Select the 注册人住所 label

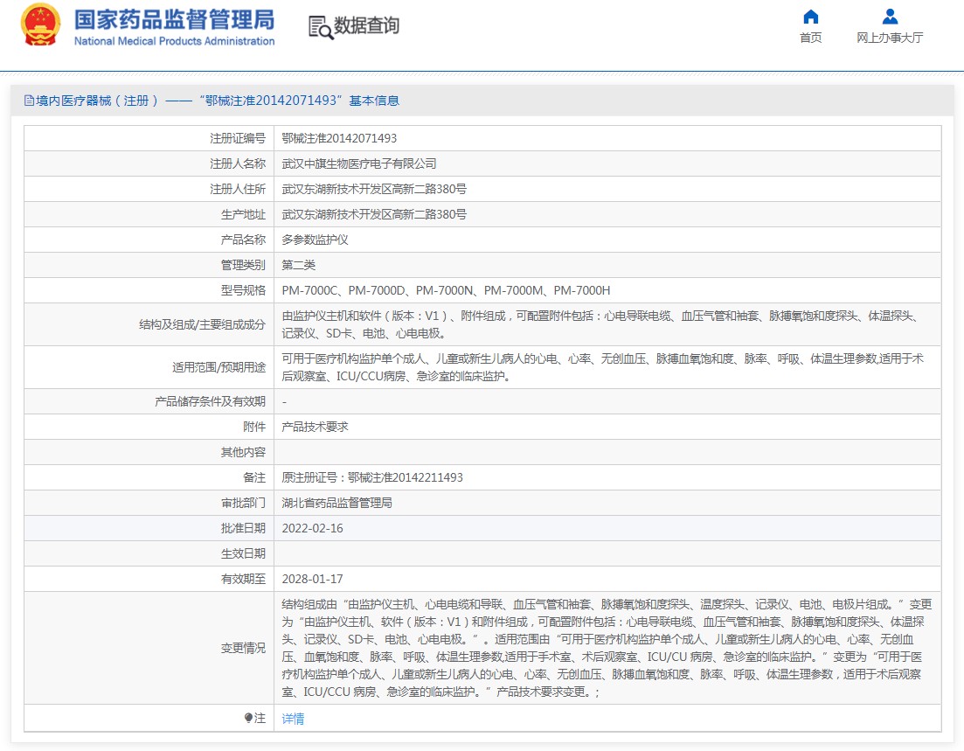pyautogui.click(x=238, y=189)
